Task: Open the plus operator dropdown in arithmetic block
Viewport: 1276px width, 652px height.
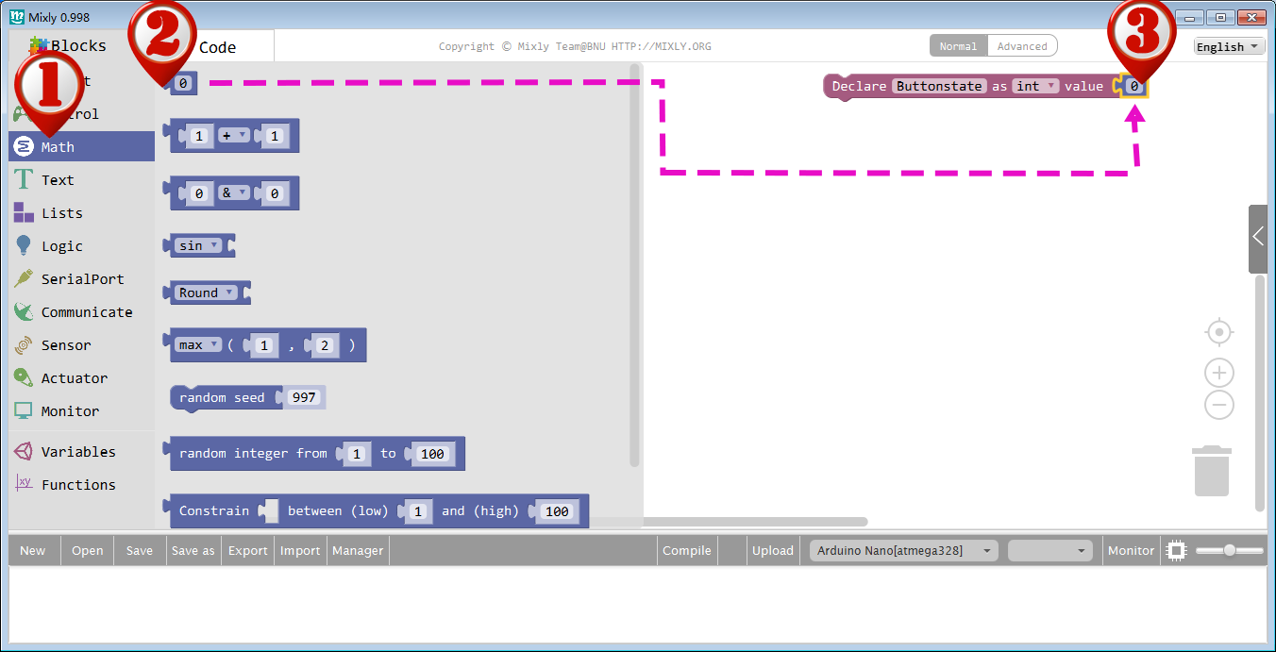Action: [233, 136]
